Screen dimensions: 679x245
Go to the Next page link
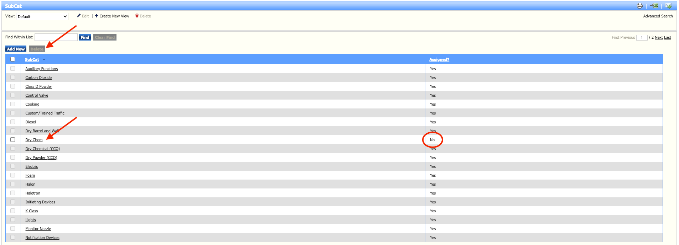click(x=659, y=37)
